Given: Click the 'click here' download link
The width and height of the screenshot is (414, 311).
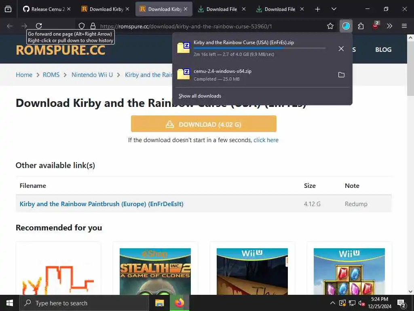Looking at the screenshot, I should click(x=266, y=140).
